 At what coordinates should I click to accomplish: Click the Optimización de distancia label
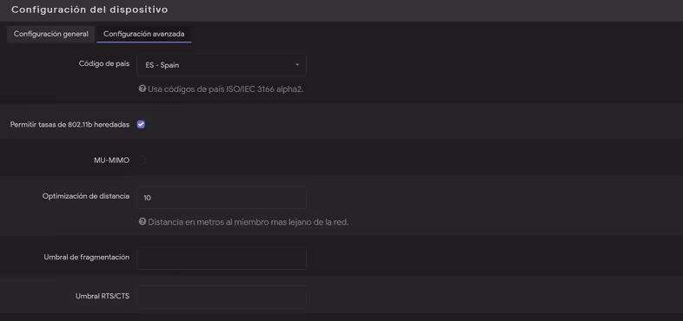pyautogui.click(x=86, y=196)
